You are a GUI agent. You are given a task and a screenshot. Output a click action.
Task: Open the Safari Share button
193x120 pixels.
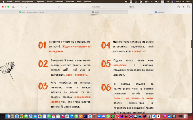[179, 7]
